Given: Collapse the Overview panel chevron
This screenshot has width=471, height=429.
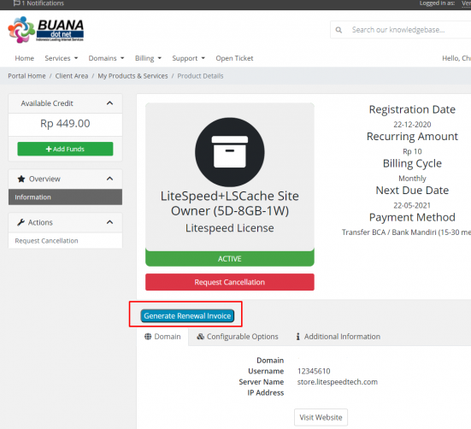Looking at the screenshot, I should coord(110,179).
